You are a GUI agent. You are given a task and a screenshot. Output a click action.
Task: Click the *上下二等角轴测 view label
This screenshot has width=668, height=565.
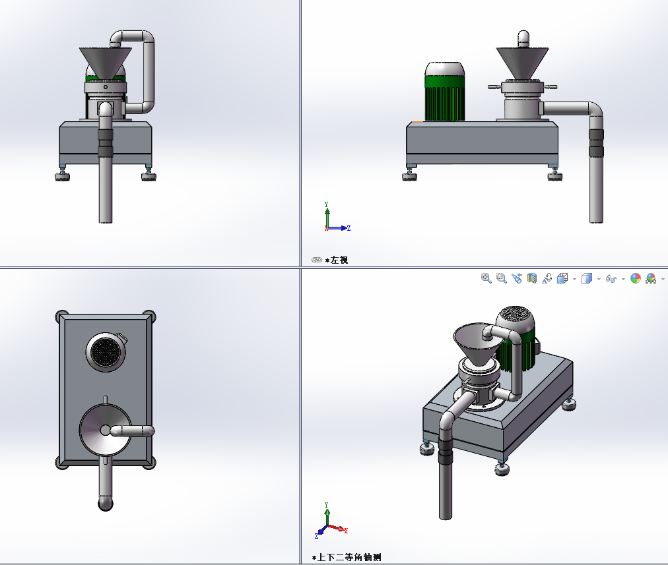coord(347,557)
